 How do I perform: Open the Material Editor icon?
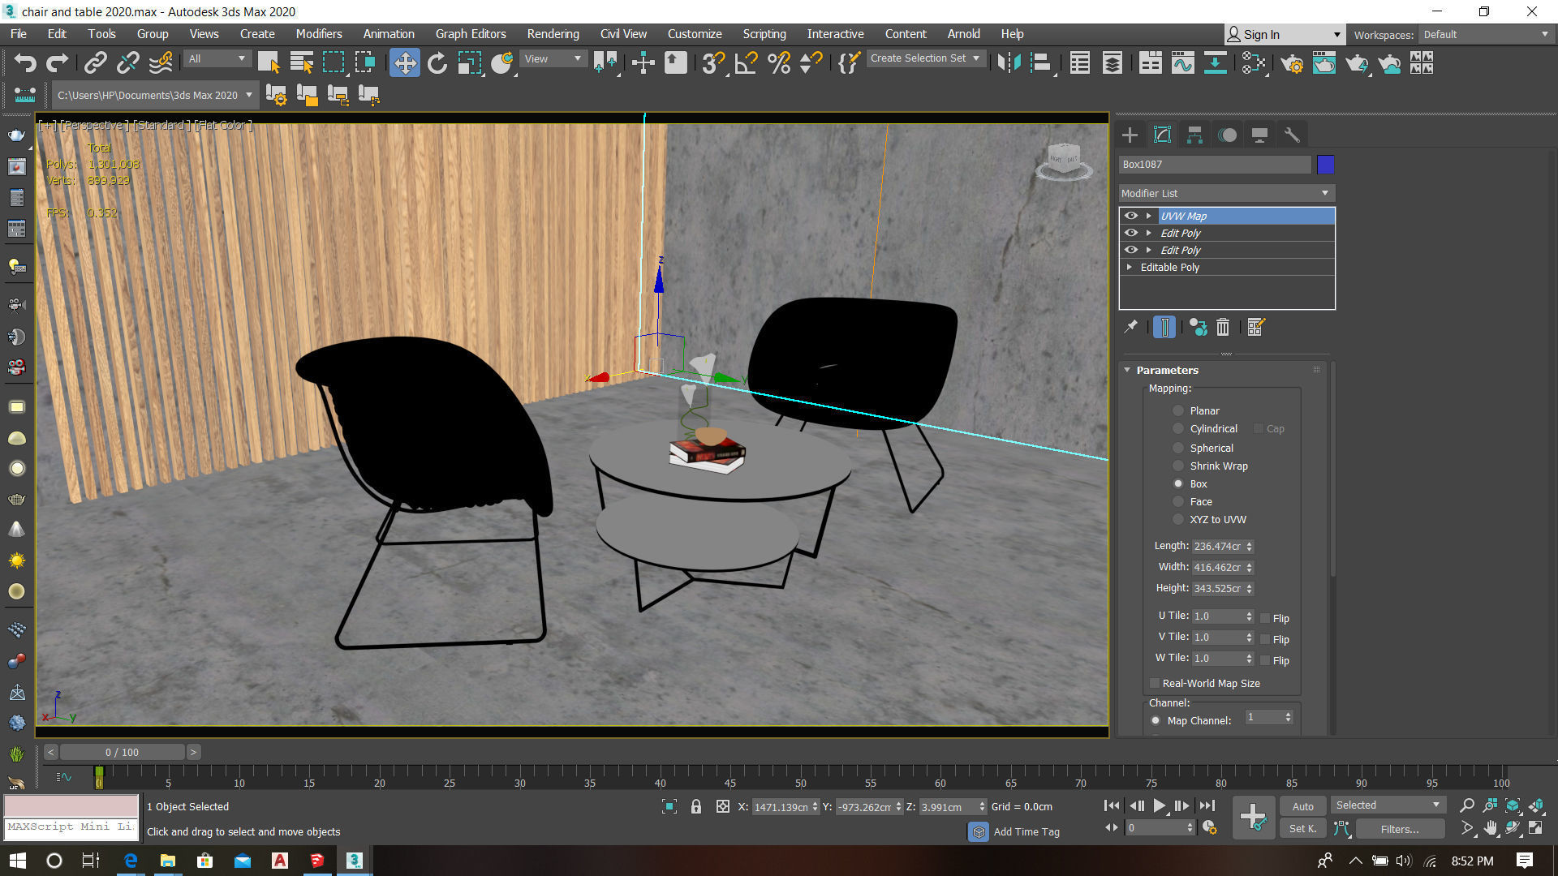[1254, 62]
